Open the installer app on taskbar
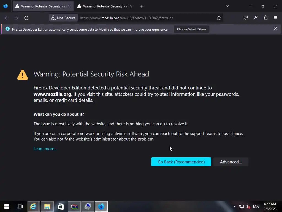 pyautogui.click(x=88, y=206)
